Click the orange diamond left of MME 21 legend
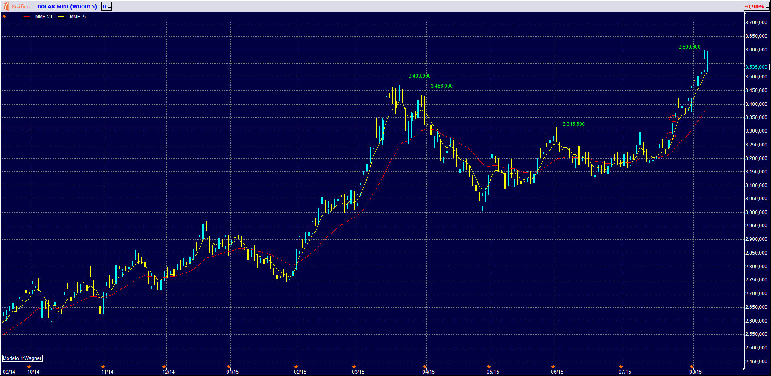The image size is (771, 376). [x=4, y=16]
